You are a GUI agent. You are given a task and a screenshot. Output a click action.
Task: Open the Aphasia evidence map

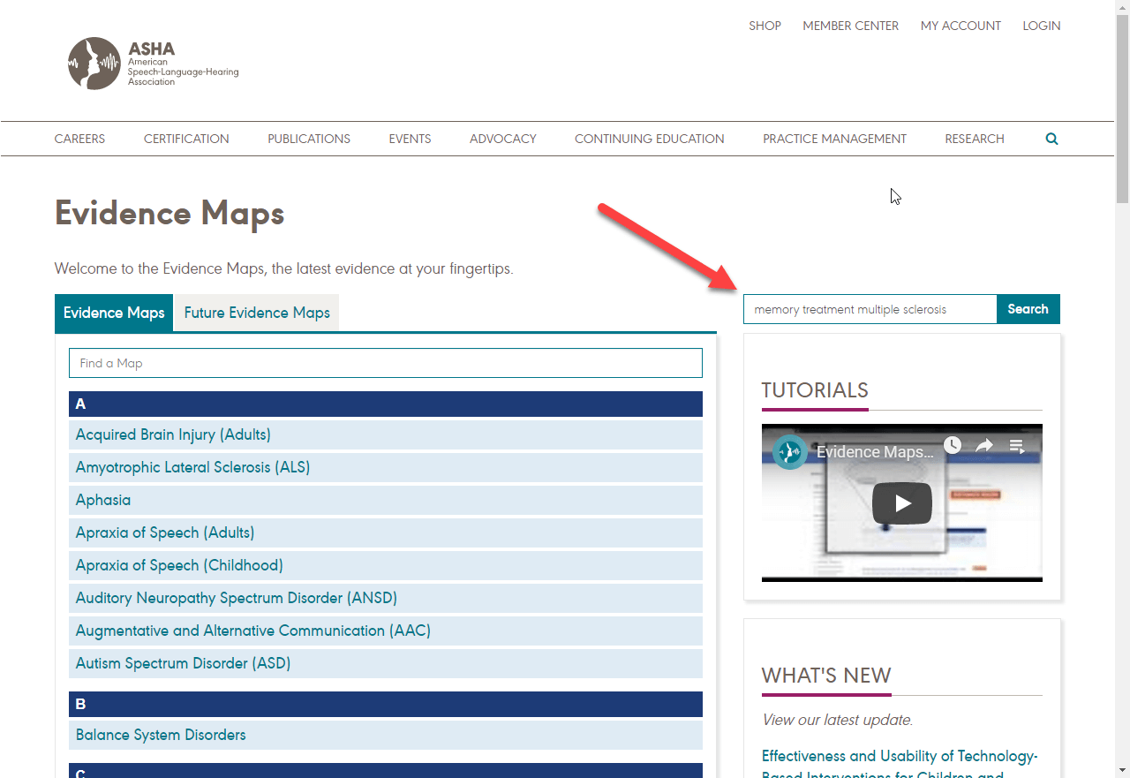click(x=103, y=500)
